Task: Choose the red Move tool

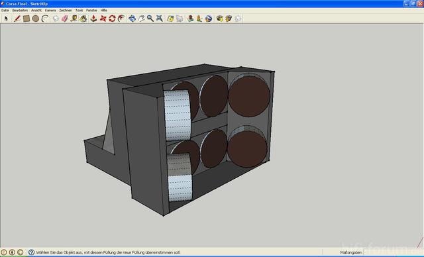Action: coord(103,19)
